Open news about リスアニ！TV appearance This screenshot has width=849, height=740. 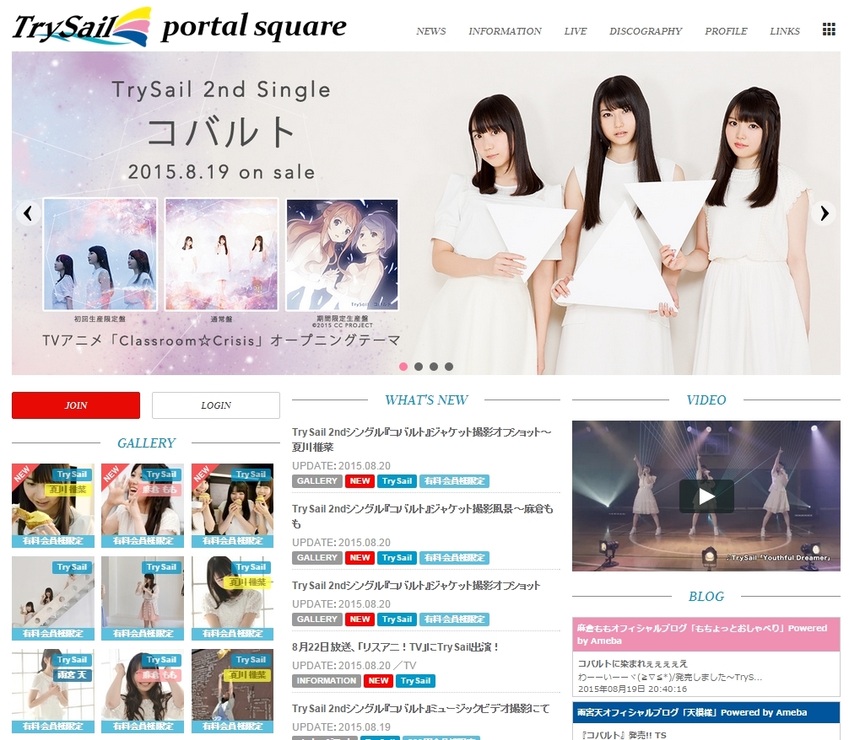click(395, 647)
